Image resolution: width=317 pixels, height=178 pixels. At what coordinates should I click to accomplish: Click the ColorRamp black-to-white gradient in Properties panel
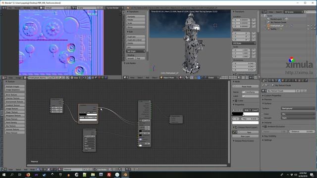click(x=245, y=114)
